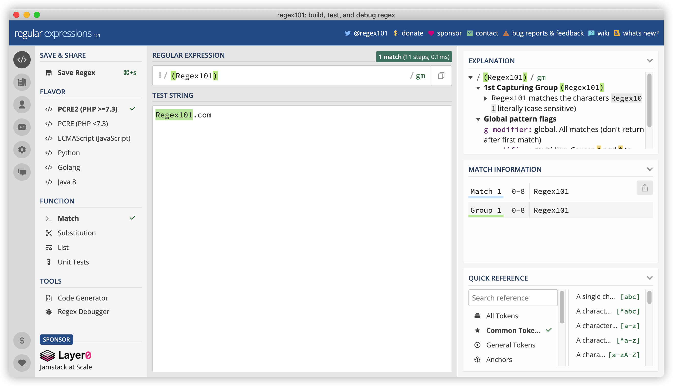Select the Python flavor

point(69,153)
